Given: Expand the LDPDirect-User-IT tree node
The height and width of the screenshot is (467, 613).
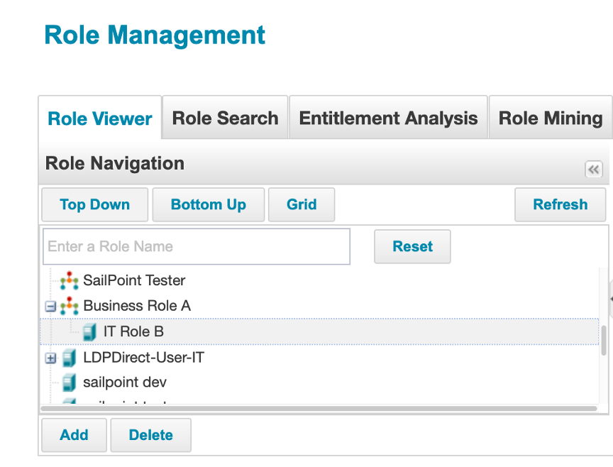Looking at the screenshot, I should tap(50, 358).
